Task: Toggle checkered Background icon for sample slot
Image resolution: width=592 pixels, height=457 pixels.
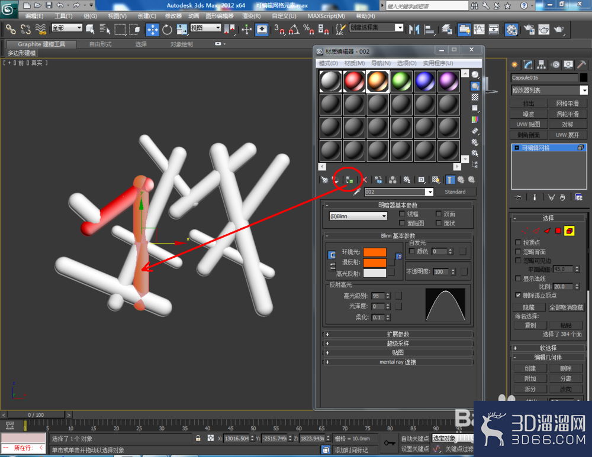Action: pyautogui.click(x=475, y=98)
